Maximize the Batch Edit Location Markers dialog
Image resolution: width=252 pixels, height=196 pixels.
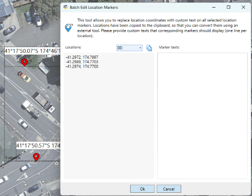coord(229,7)
